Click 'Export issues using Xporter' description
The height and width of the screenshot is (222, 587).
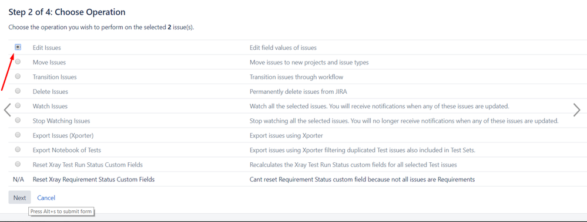point(286,135)
